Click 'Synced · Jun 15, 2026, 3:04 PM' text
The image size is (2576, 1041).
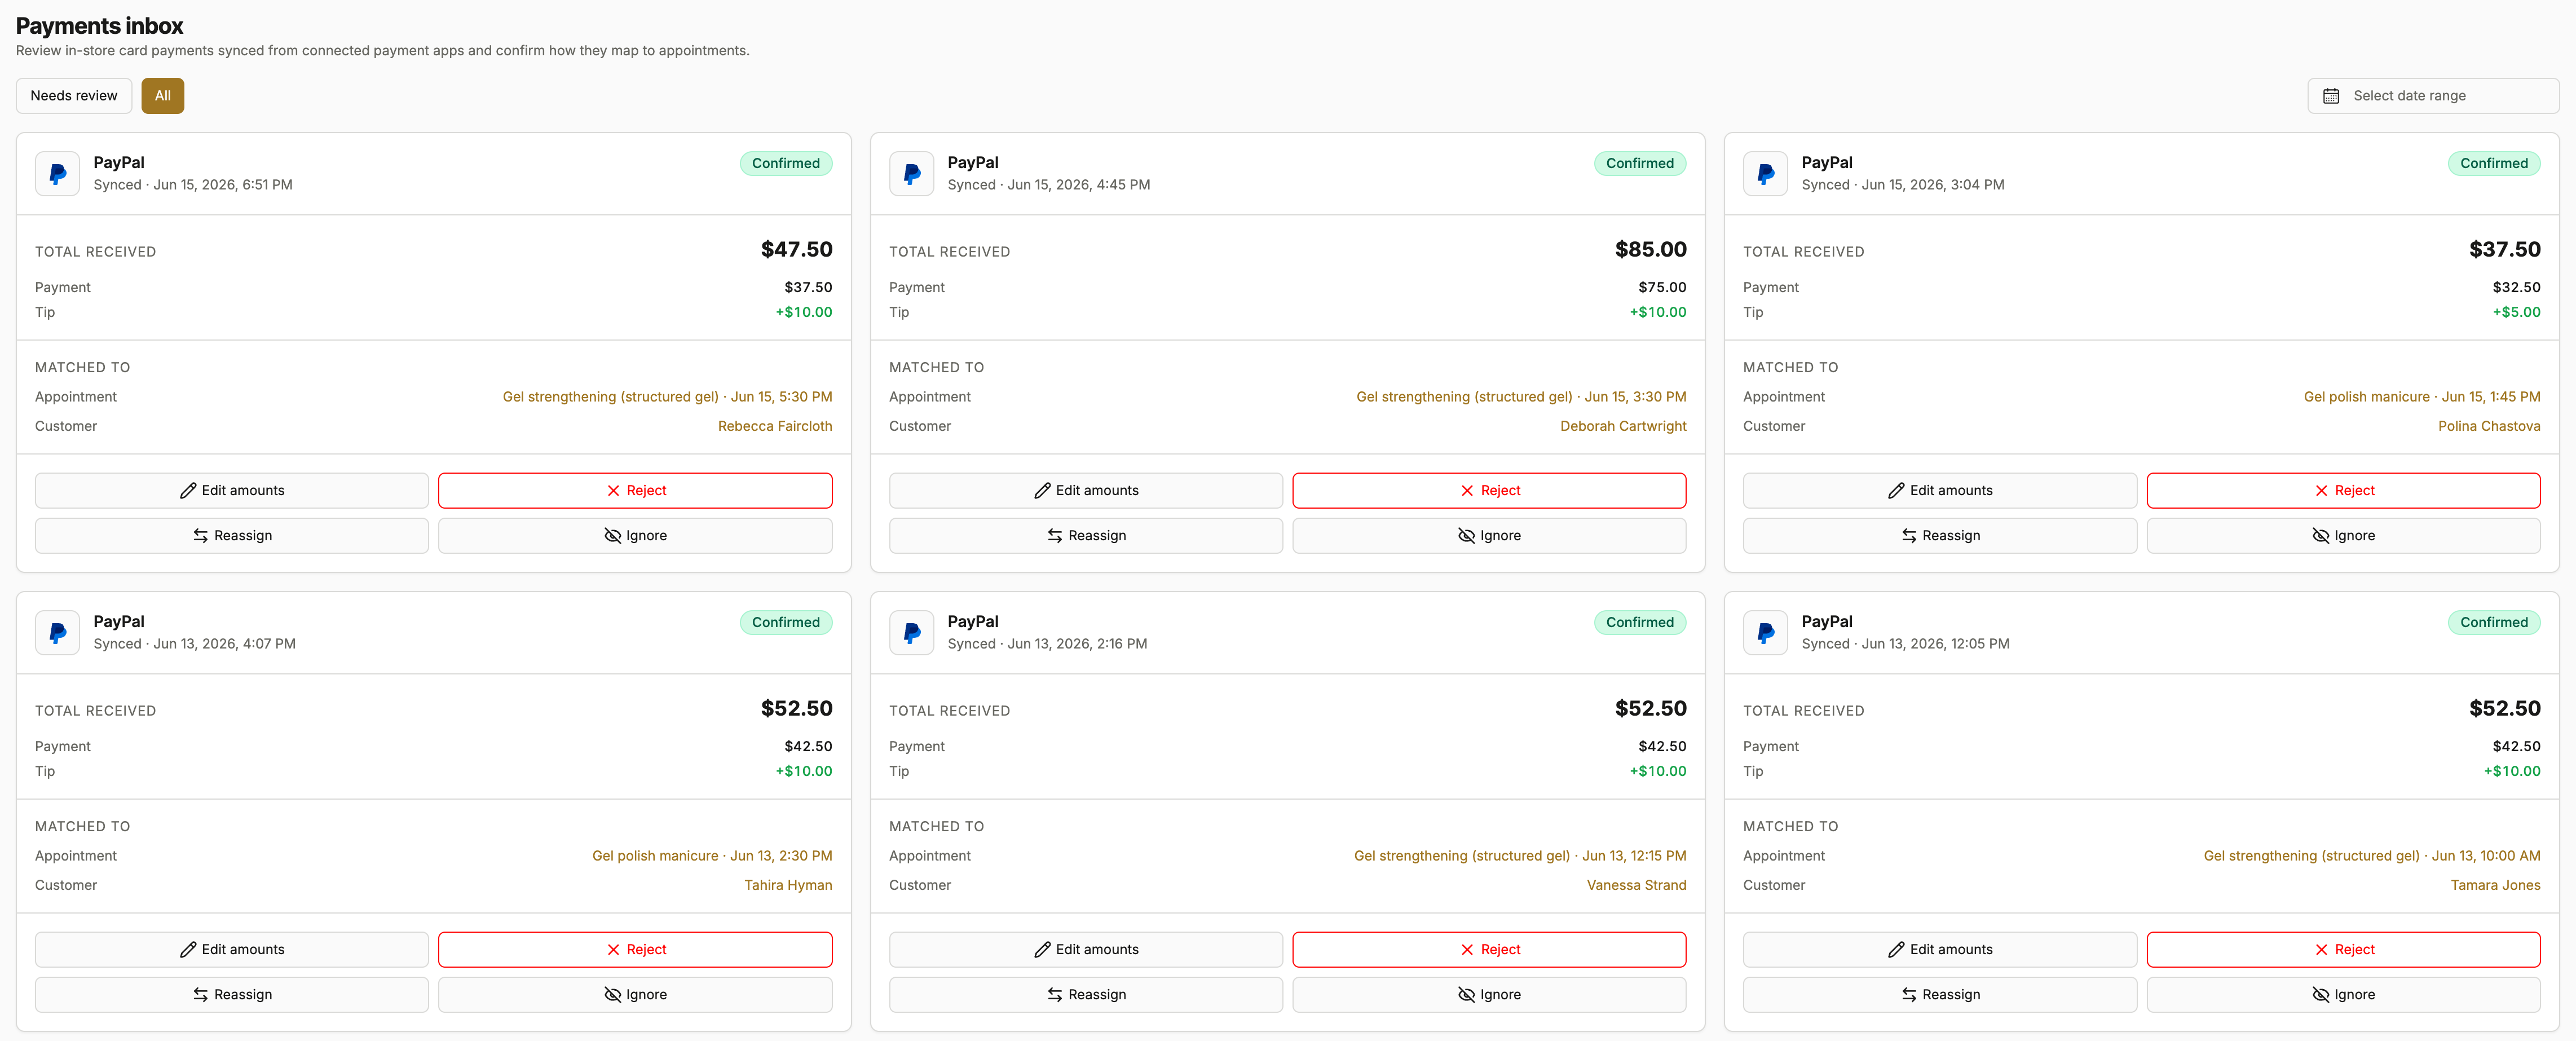(1903, 185)
